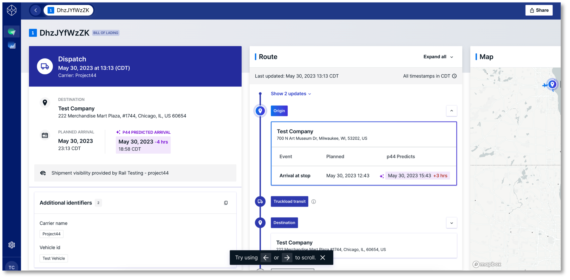Click the project44 logo icon
570x280 pixels.
coord(12,10)
